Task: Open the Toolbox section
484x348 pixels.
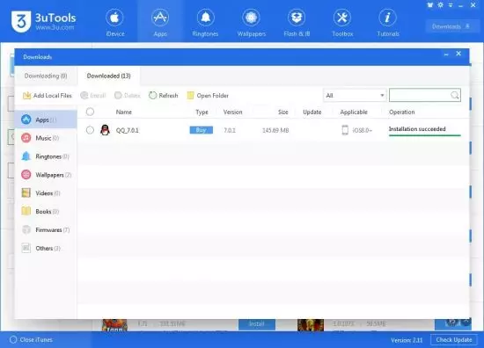Action: [x=342, y=23]
